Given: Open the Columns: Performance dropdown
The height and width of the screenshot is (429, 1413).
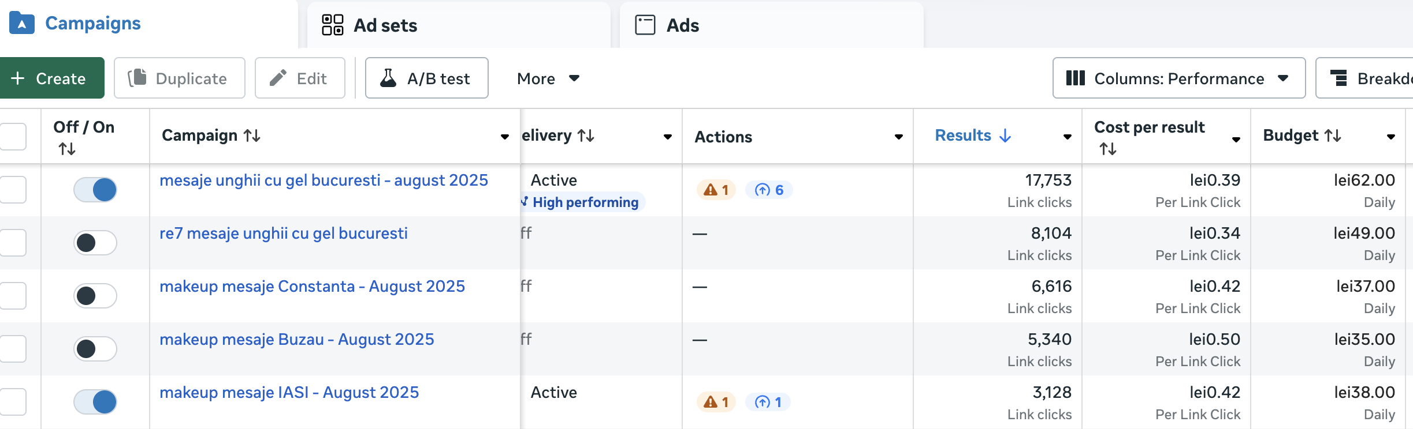Looking at the screenshot, I should 1178,78.
